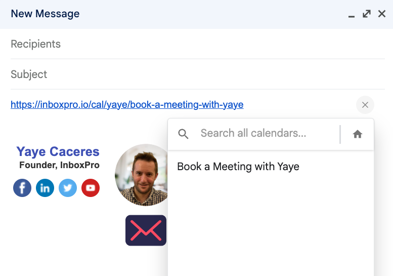Click the LinkedIn icon in signature
This screenshot has width=393, height=276.
pyautogui.click(x=45, y=188)
